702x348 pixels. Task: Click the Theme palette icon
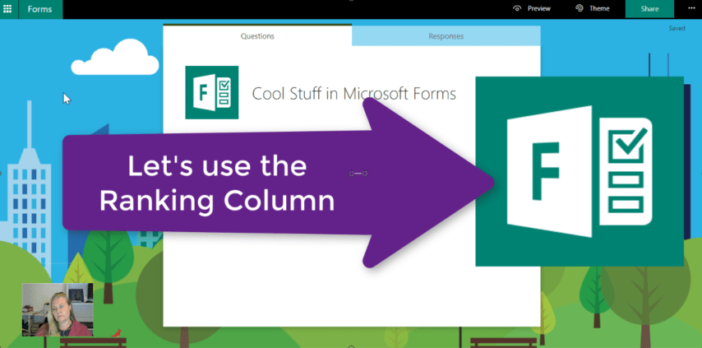[580, 9]
